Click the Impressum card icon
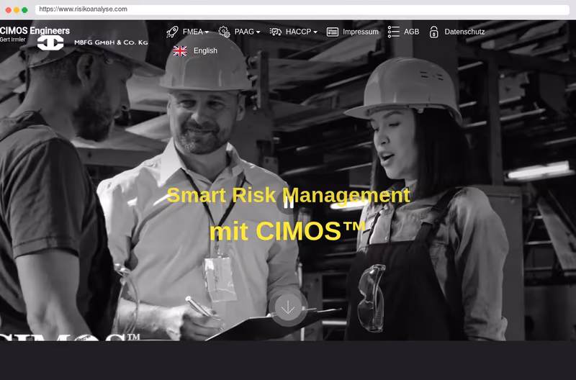This screenshot has width=576, height=380. point(333,32)
